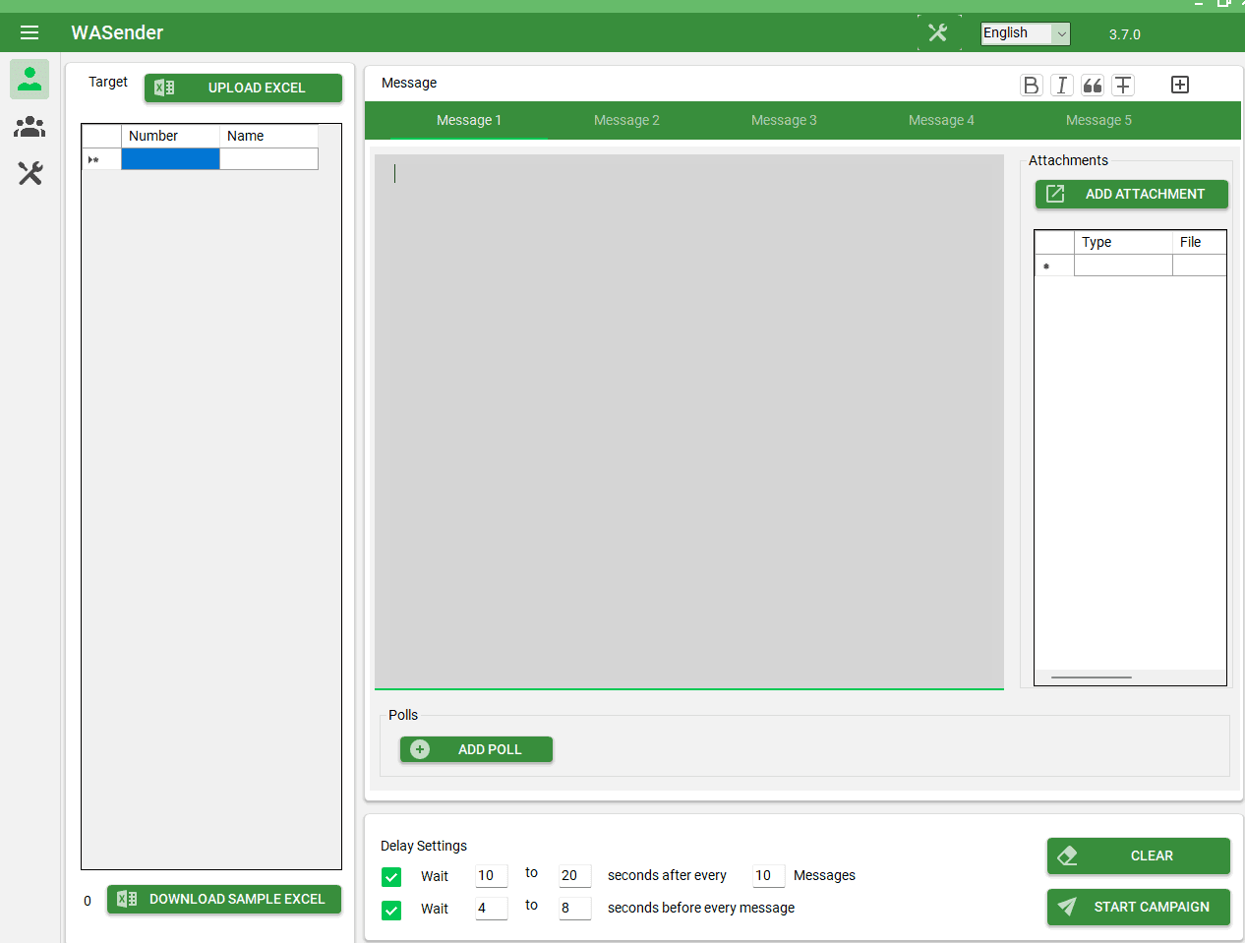Insert a quote block in the message

[x=1092, y=86]
